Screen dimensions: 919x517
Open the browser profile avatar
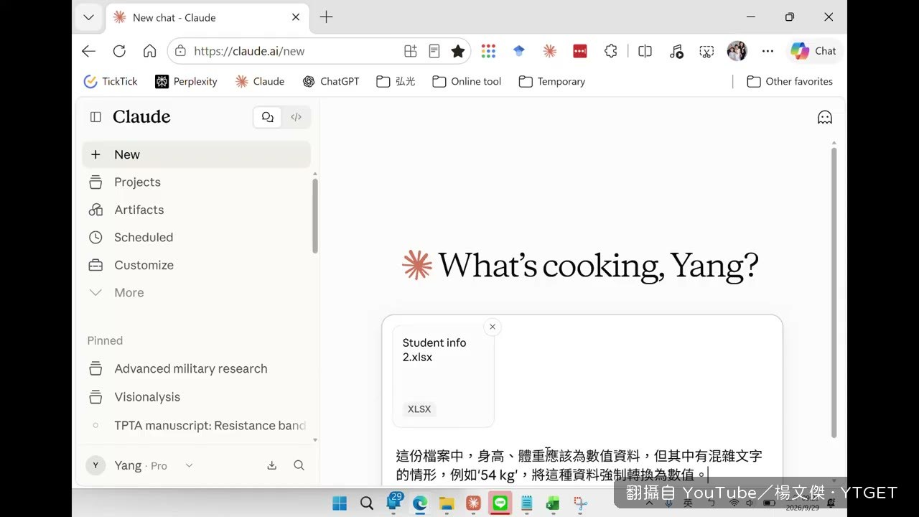click(737, 51)
